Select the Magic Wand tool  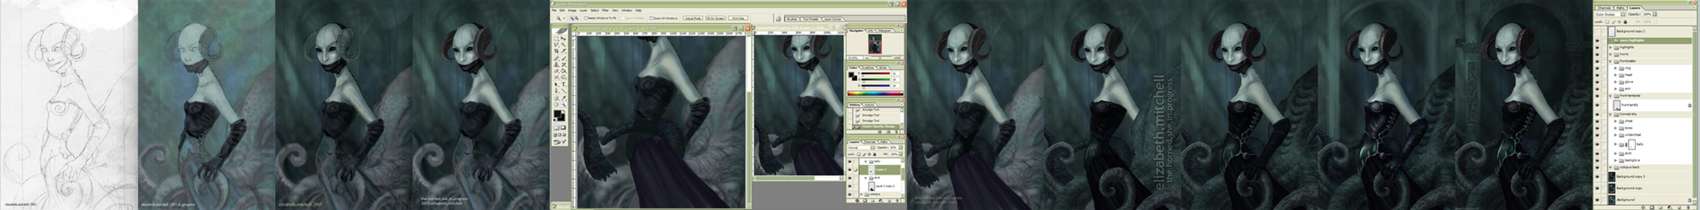click(x=564, y=45)
